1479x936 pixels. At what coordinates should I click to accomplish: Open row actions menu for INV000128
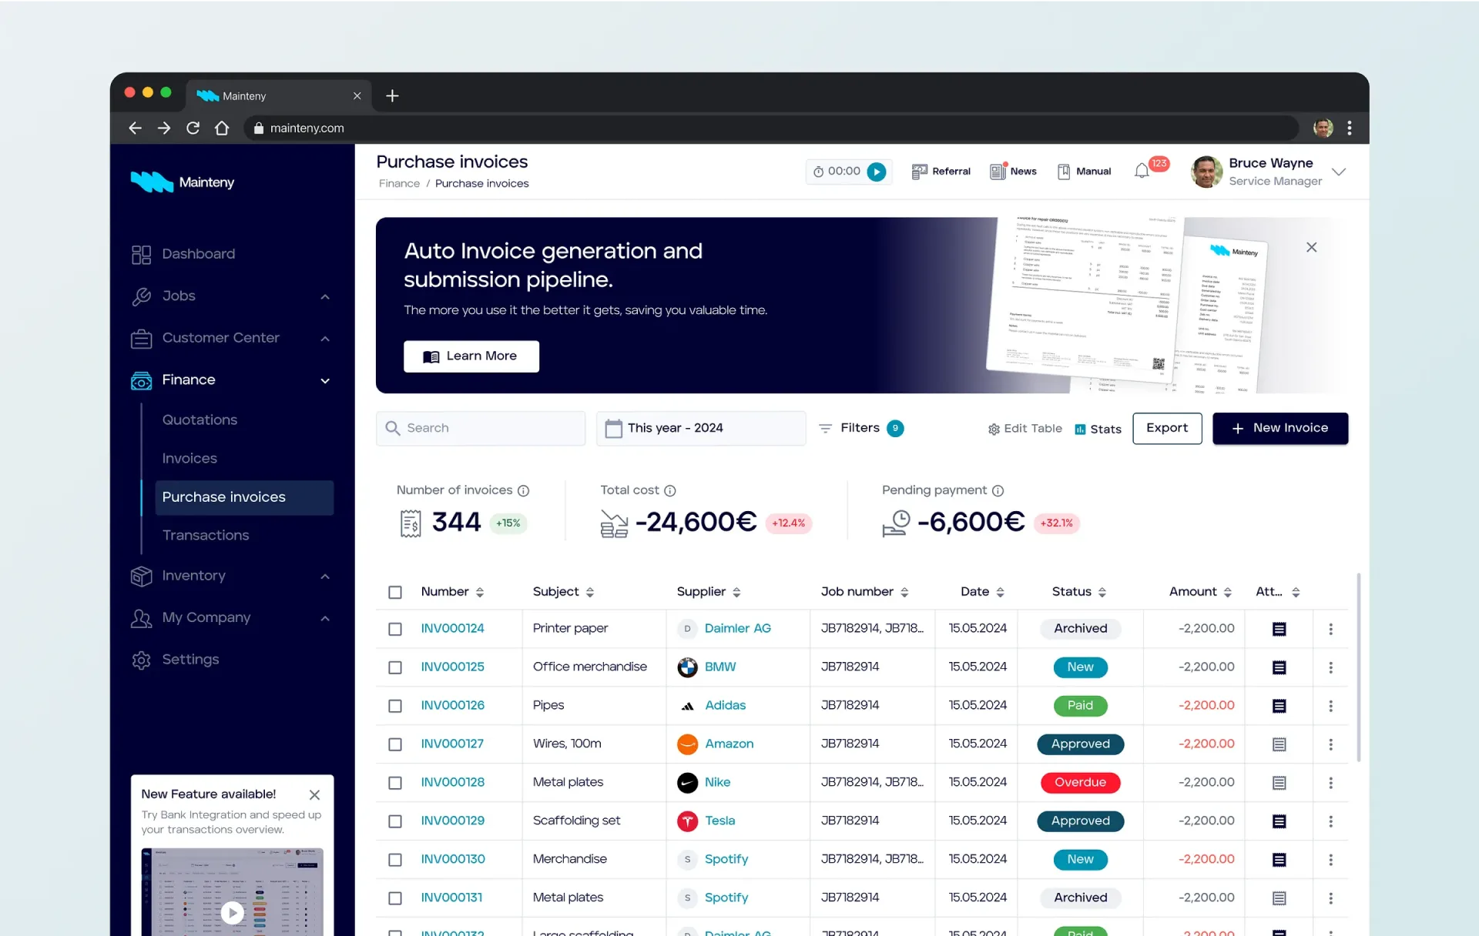[1330, 783]
